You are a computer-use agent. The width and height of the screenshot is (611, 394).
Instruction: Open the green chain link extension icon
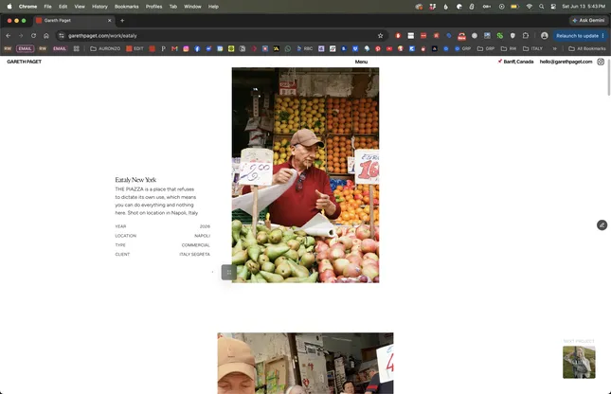(x=500, y=35)
